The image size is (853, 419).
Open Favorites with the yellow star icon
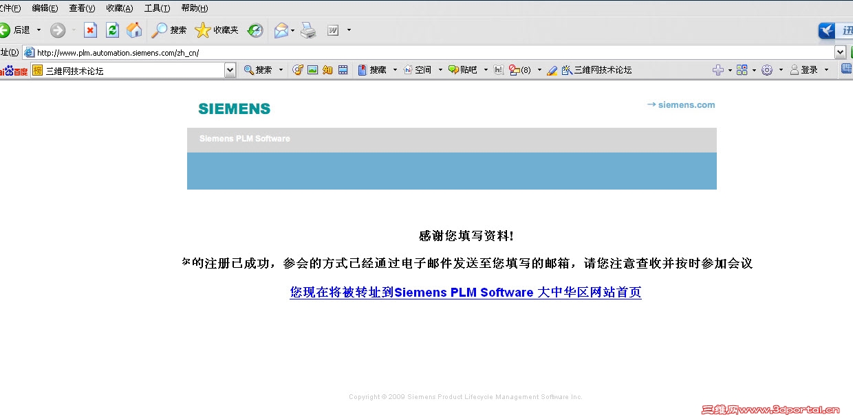point(217,30)
